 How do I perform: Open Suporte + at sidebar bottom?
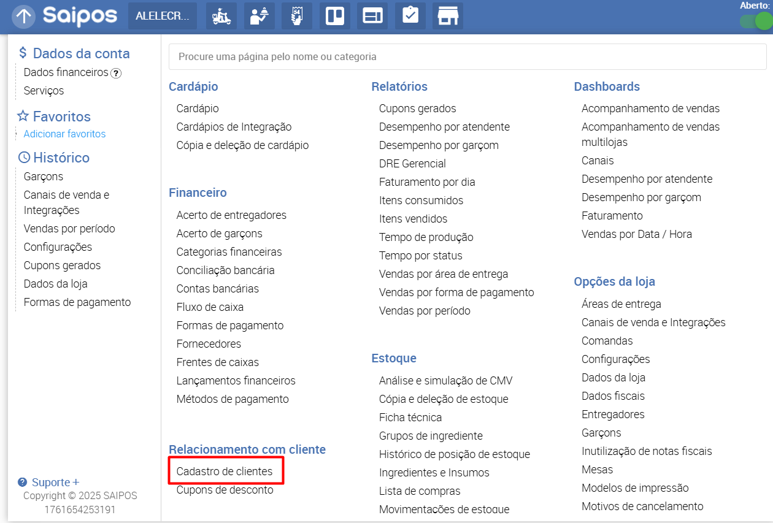[x=55, y=482]
